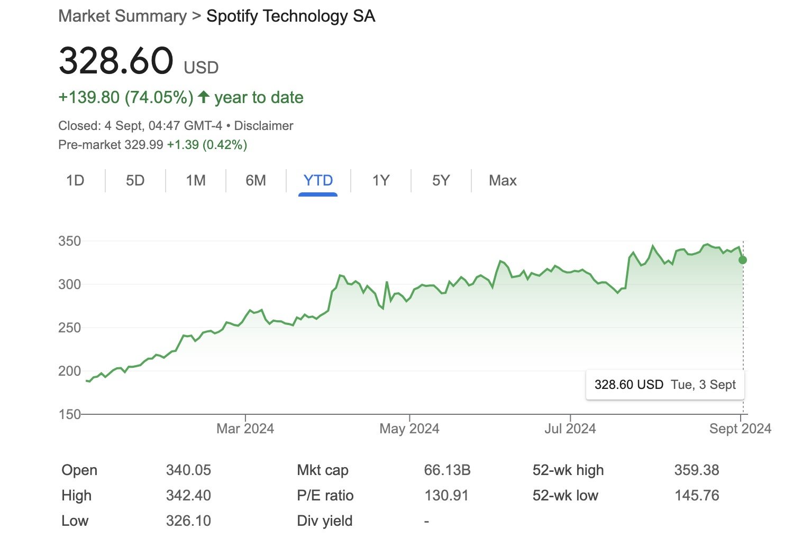The height and width of the screenshot is (539, 802).
Task: Click the 328.60 USD price tooltip
Action: click(x=665, y=385)
